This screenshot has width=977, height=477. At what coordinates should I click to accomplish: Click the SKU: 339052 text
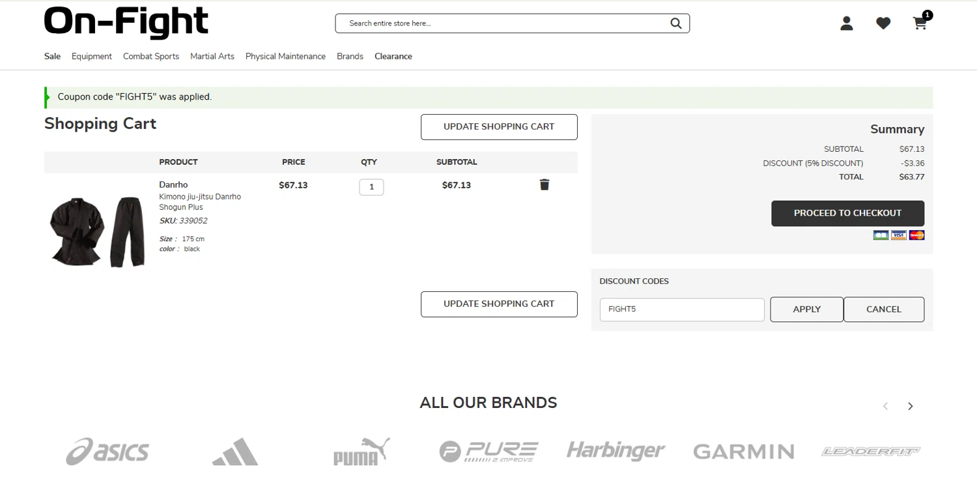[183, 221]
